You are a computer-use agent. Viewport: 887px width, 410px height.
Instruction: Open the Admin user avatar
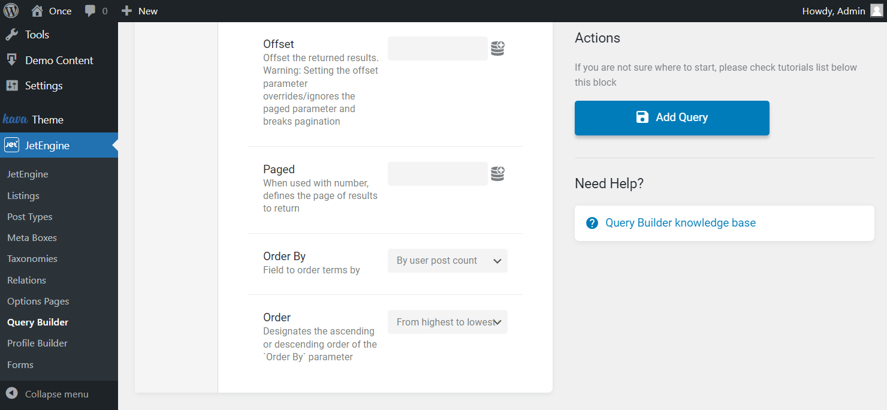[x=876, y=11]
